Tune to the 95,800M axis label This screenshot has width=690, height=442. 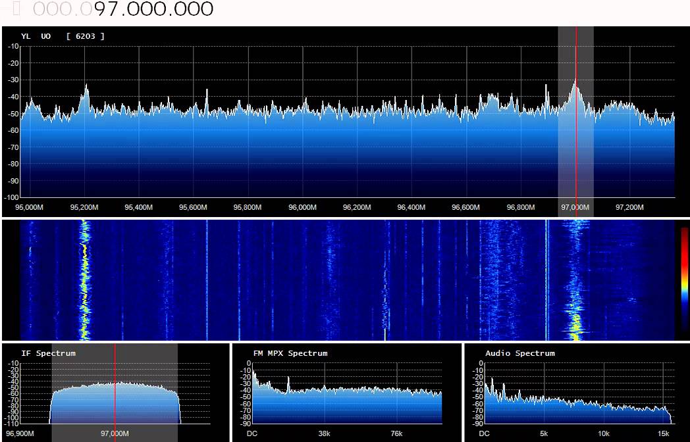248,207
